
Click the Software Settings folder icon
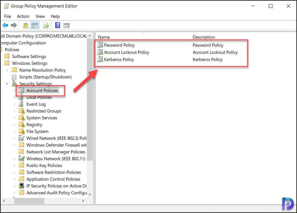(x=7, y=56)
